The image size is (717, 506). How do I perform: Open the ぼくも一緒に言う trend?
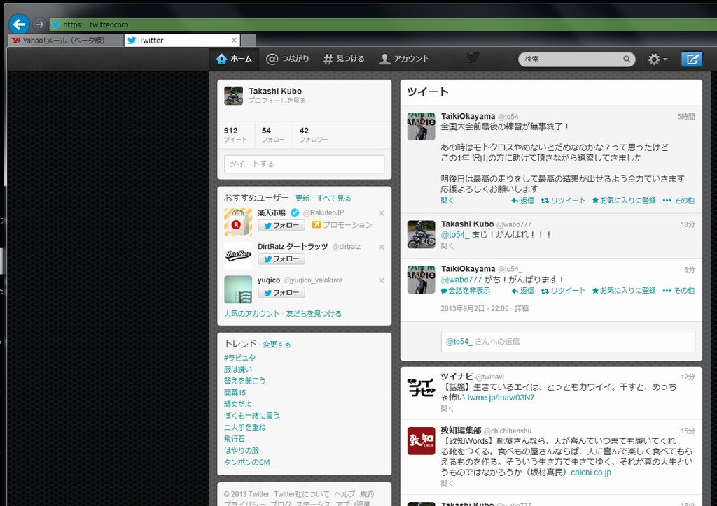[251, 416]
